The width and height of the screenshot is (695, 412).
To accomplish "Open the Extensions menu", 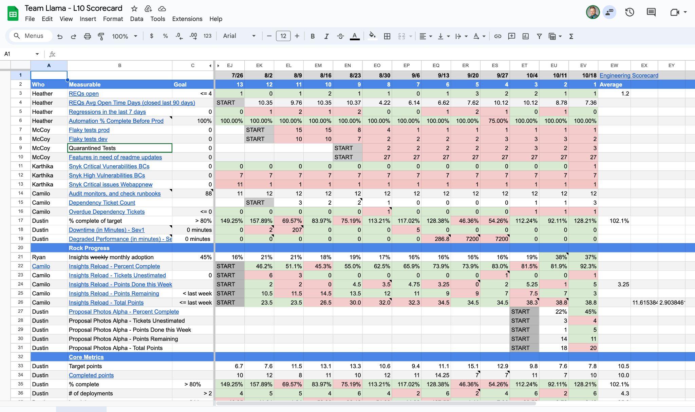I will click(x=187, y=19).
